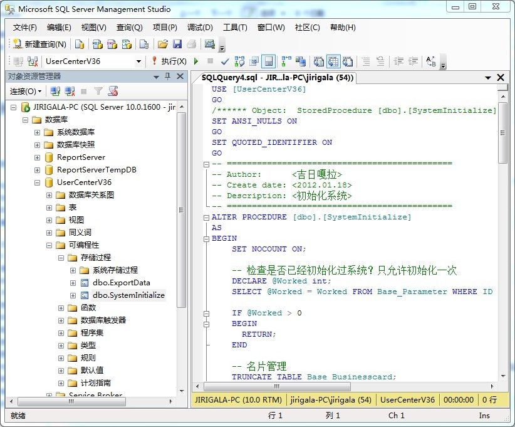The image size is (515, 427).
Task: Click the Analysis Services MDX Query icon
Action: tap(97, 44)
